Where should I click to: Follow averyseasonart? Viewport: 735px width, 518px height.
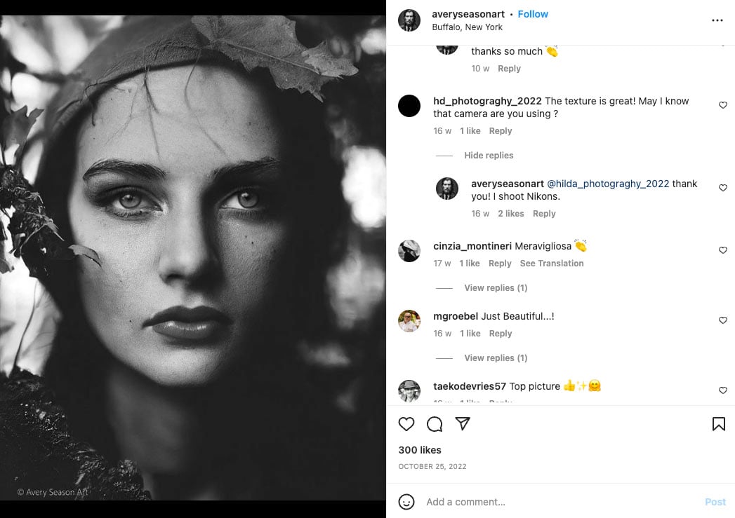[533, 14]
